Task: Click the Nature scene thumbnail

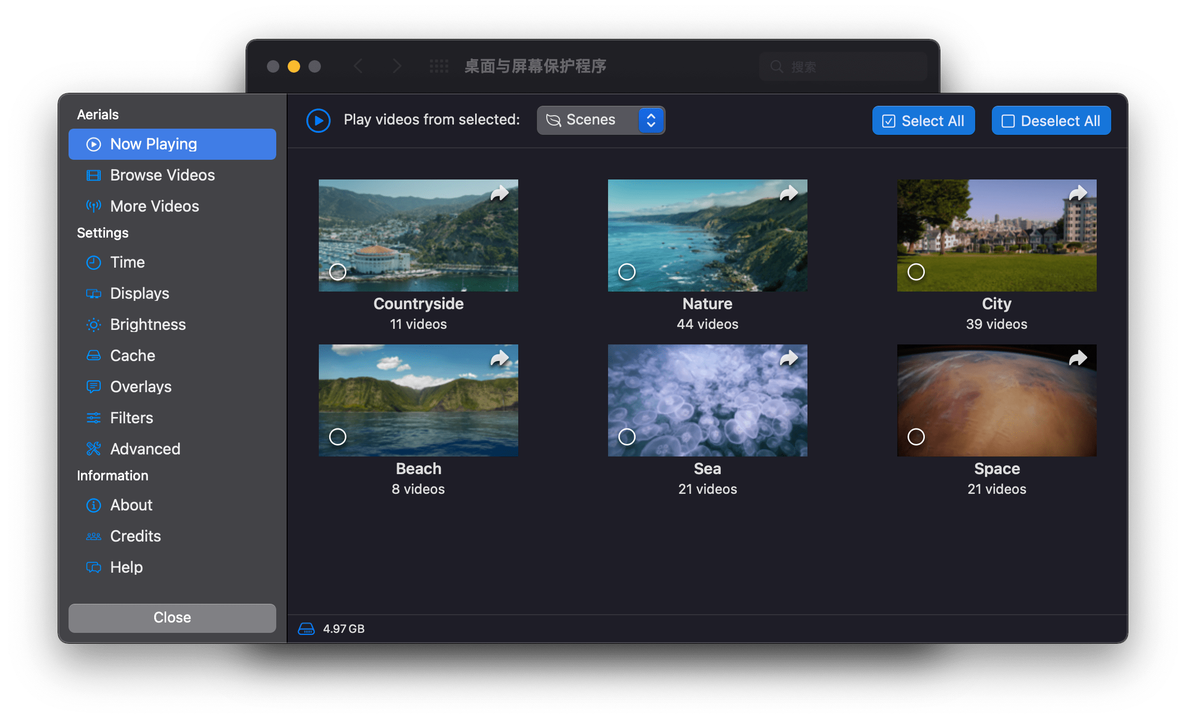Action: coord(707,235)
